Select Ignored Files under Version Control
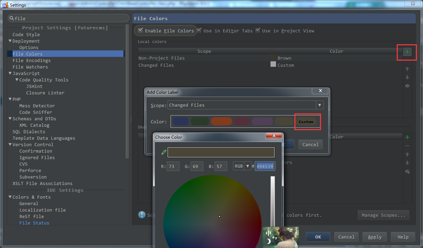 [37, 157]
